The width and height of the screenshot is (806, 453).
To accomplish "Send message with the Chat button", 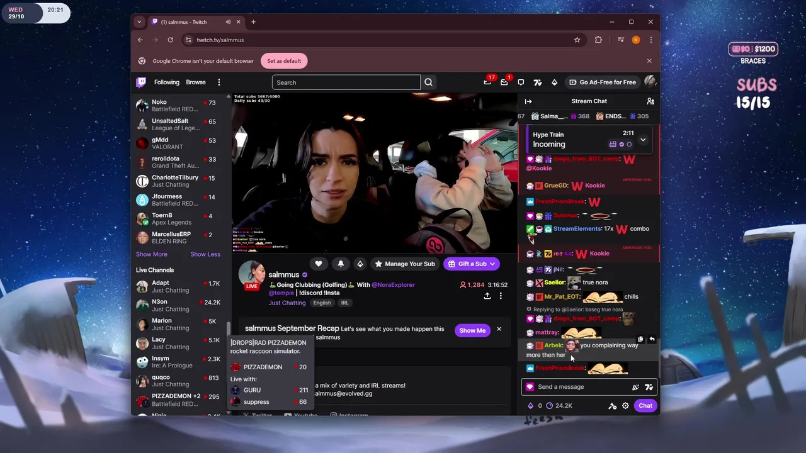I will pos(645,406).
